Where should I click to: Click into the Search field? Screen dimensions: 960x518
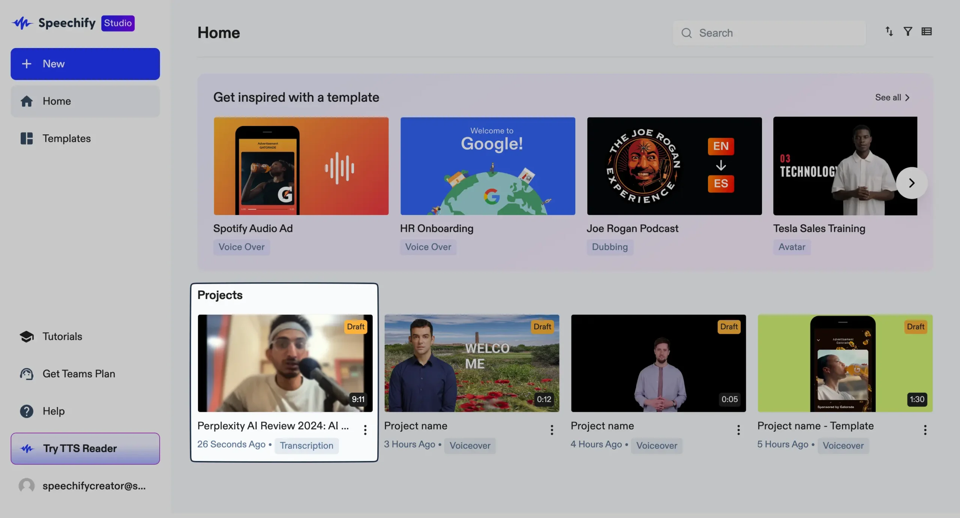(769, 33)
